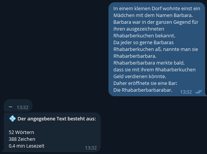
Task: Click the double-check read receipt icon
Action: [x=199, y=92]
